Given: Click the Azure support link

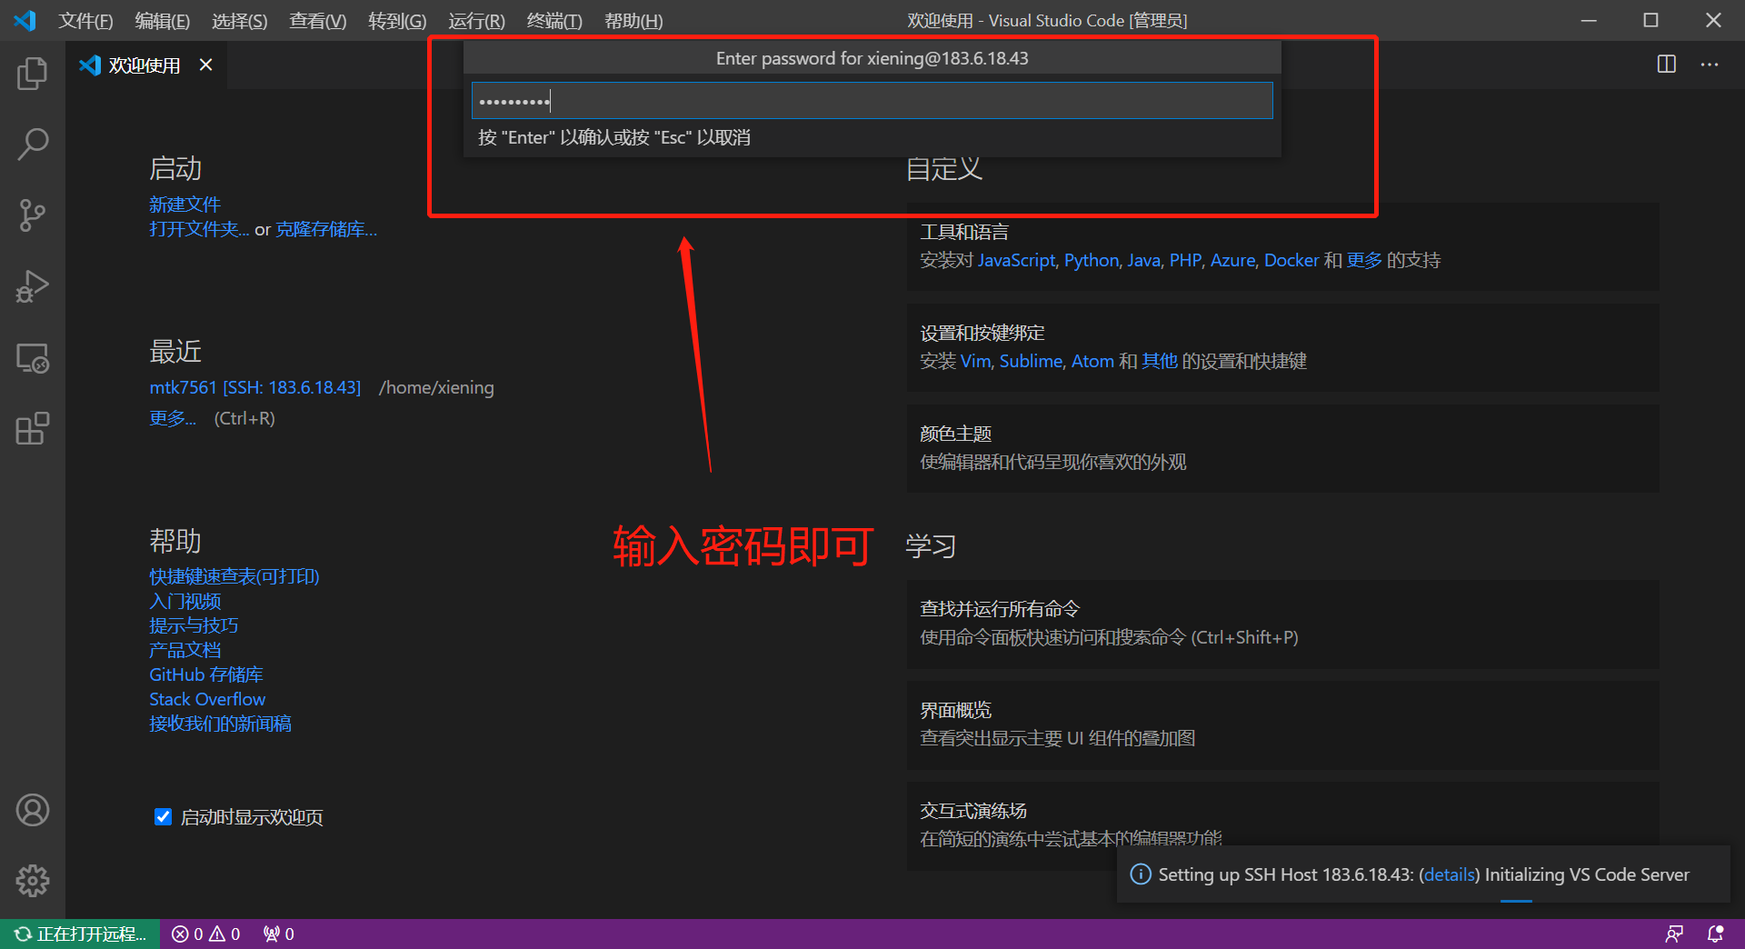Looking at the screenshot, I should point(1232,260).
